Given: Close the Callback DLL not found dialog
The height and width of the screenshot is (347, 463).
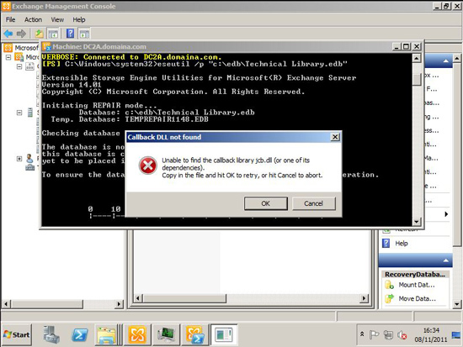Looking at the screenshot, I should pos(335,137).
